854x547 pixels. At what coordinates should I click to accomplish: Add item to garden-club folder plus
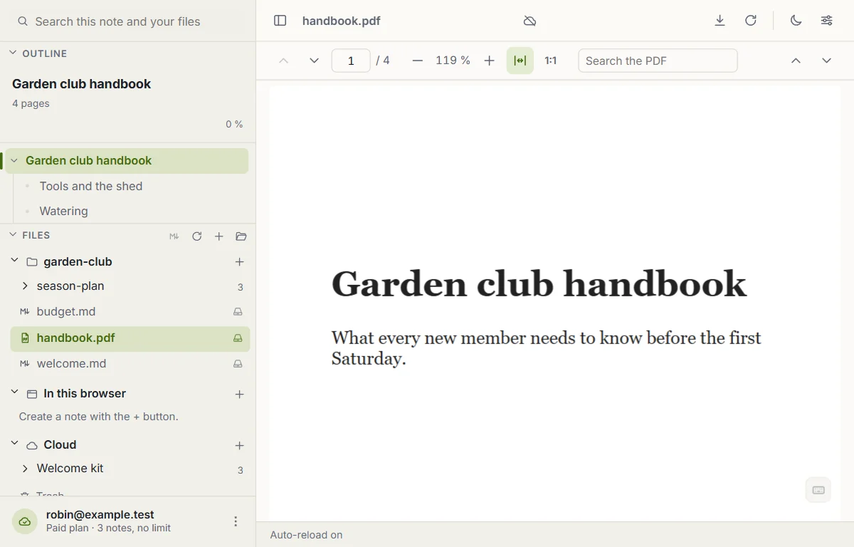click(x=240, y=262)
